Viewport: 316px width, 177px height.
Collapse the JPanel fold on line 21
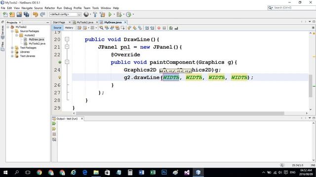coord(67,47)
